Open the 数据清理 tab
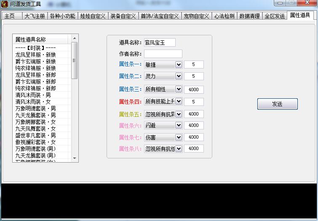The width and height of the screenshot is (318, 221). [249, 16]
